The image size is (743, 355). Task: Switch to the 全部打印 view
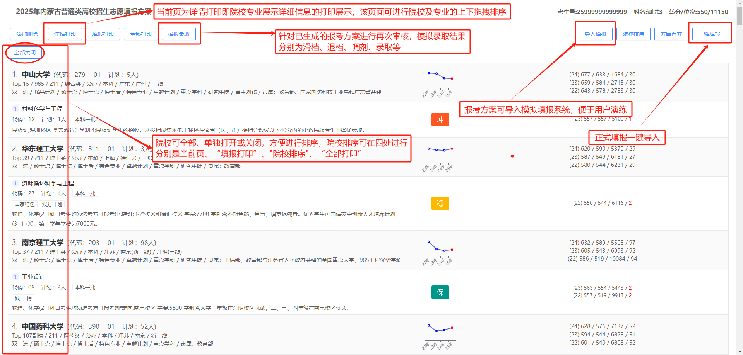pos(140,34)
